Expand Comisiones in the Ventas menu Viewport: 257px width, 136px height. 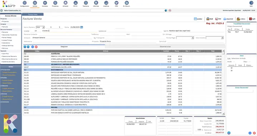pyautogui.click(x=5, y=102)
